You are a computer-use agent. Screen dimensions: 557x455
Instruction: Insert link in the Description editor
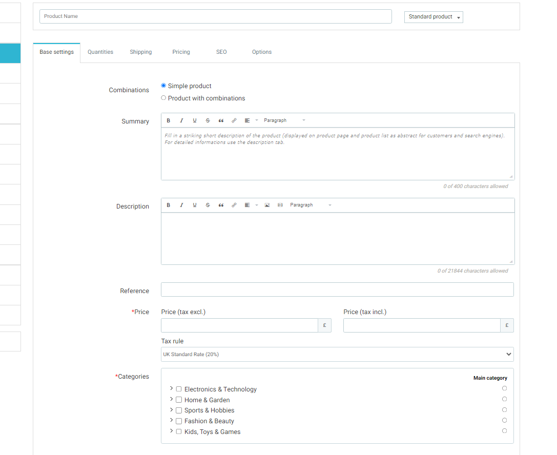(x=234, y=205)
